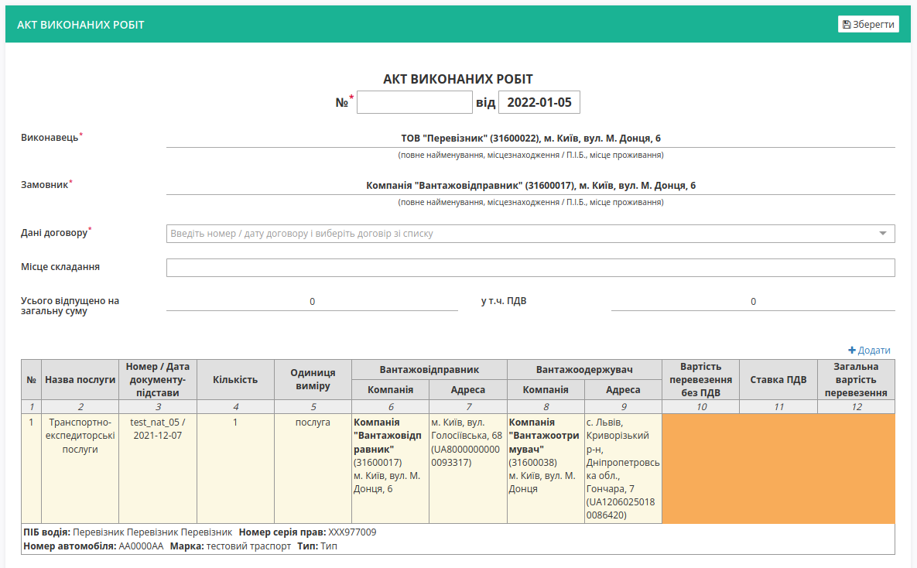Click the Місце складання label
The image size is (917, 568).
tap(60, 267)
